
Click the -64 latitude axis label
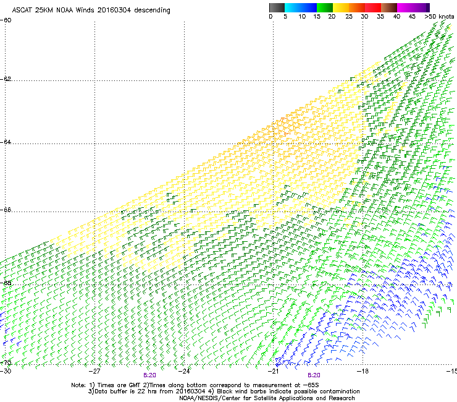coord(6,142)
